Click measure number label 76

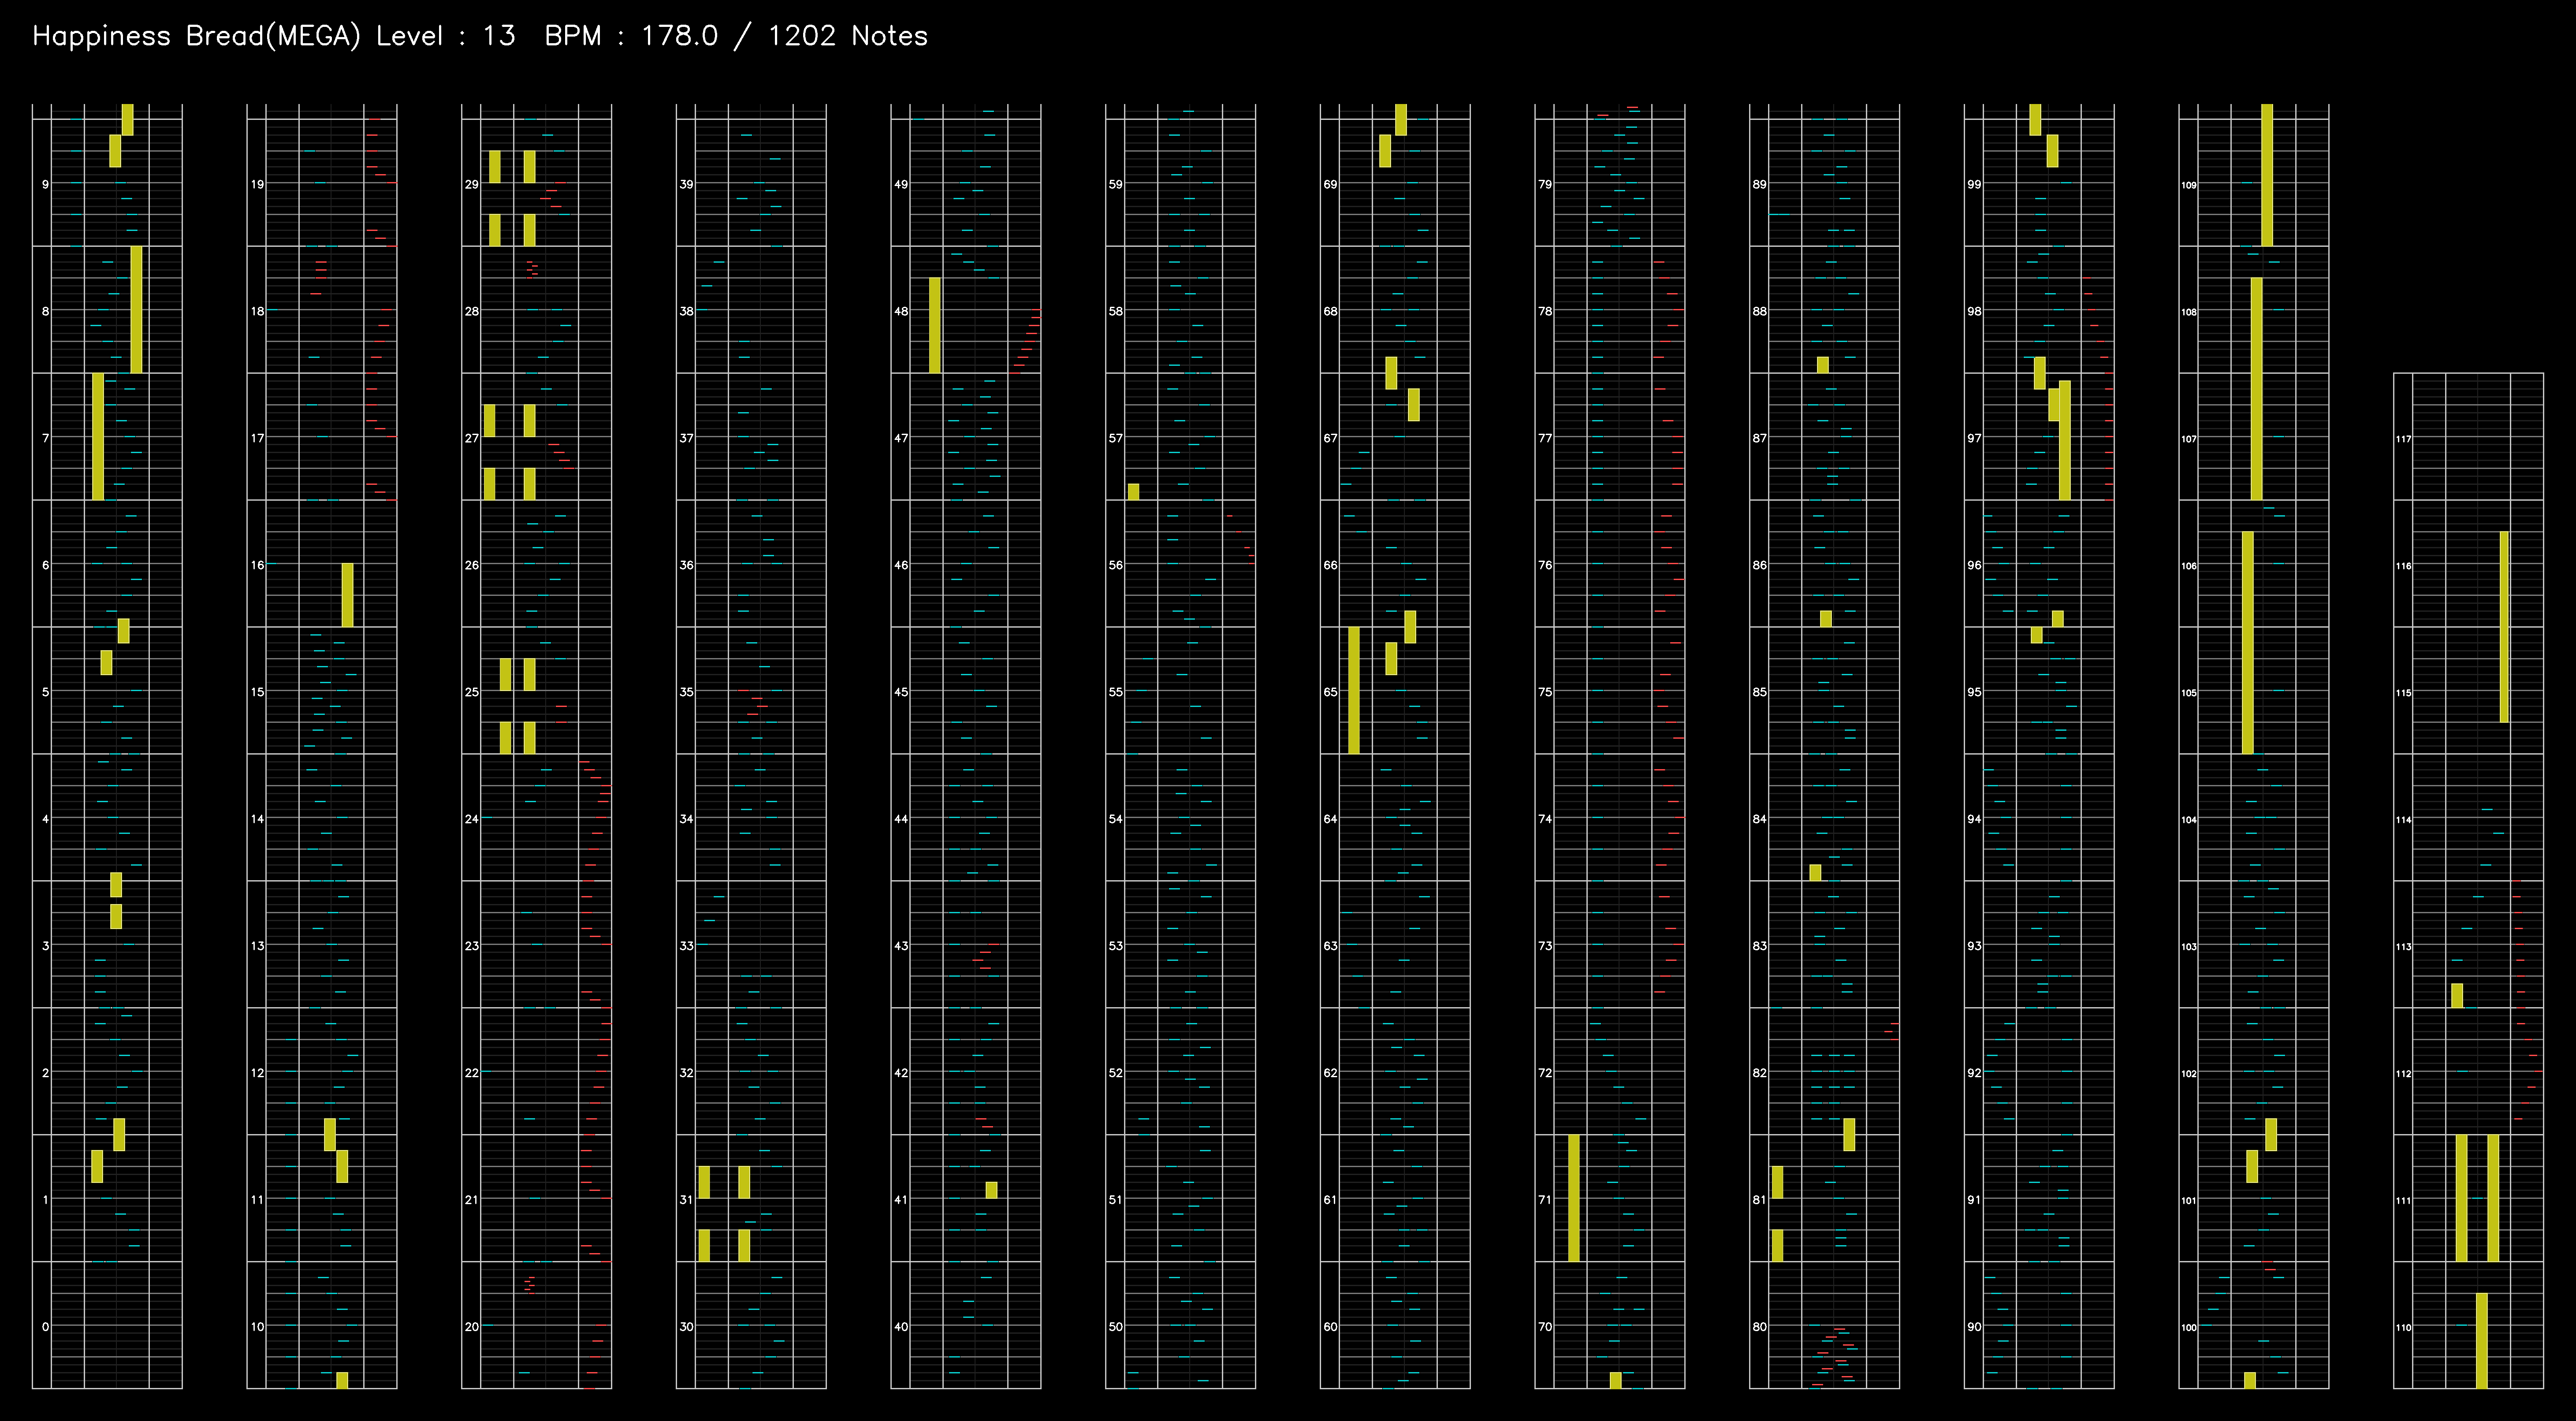click(1545, 565)
